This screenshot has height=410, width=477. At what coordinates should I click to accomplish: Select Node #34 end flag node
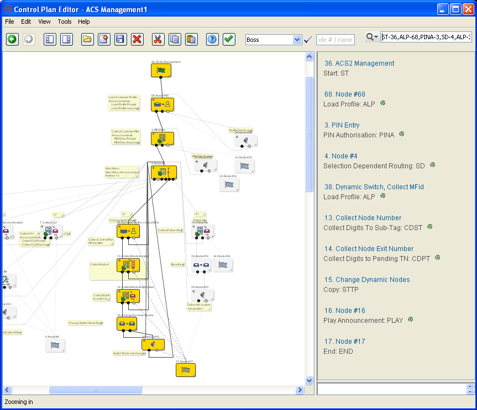pos(223,265)
